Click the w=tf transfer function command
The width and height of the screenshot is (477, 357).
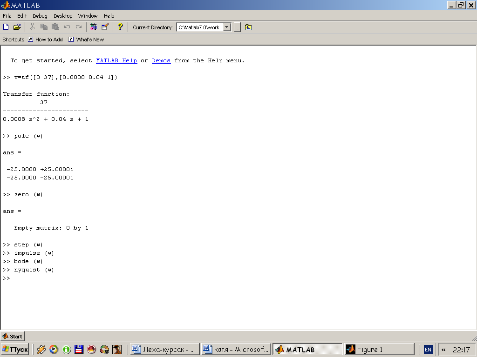(60, 77)
